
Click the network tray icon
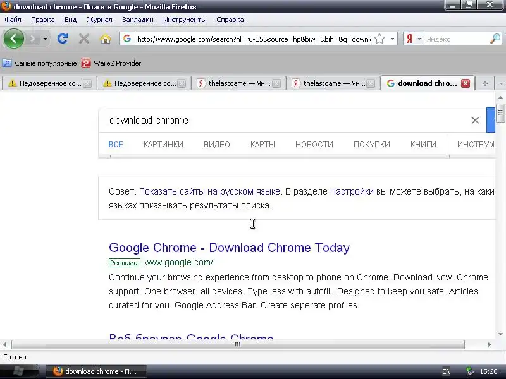(470, 371)
